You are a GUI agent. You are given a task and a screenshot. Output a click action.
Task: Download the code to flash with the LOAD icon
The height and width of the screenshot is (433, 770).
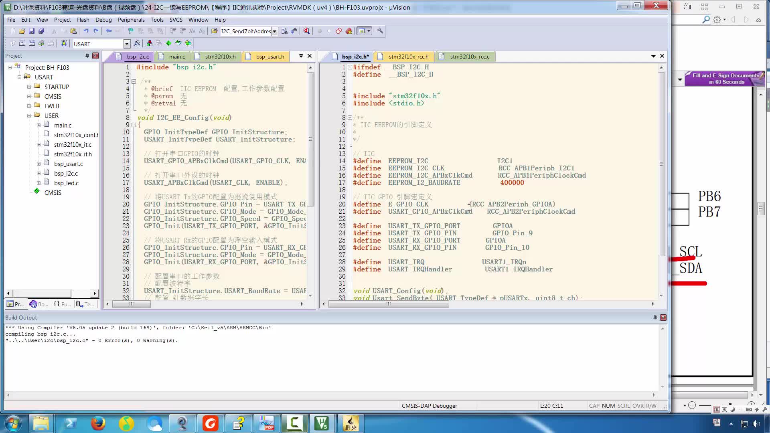64,43
